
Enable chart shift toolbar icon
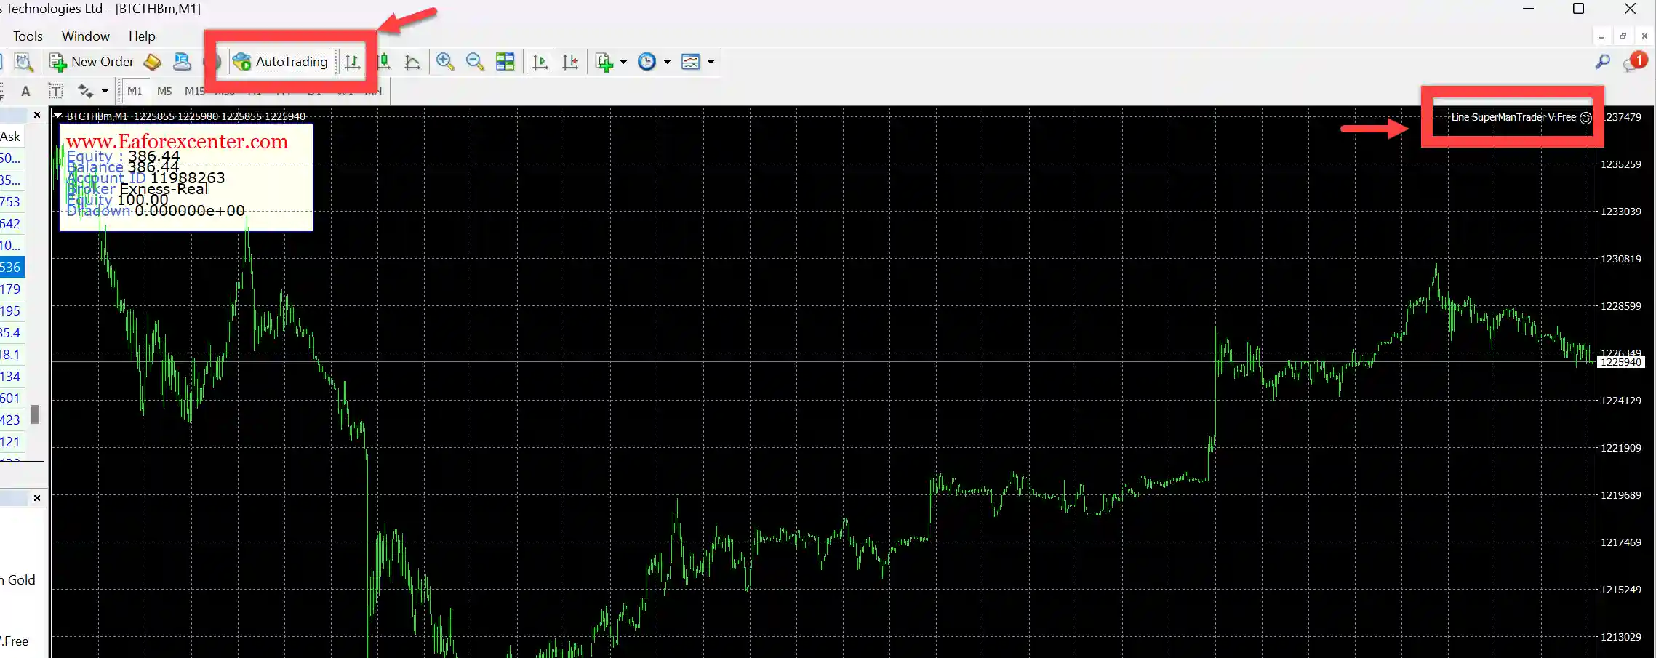pos(570,62)
